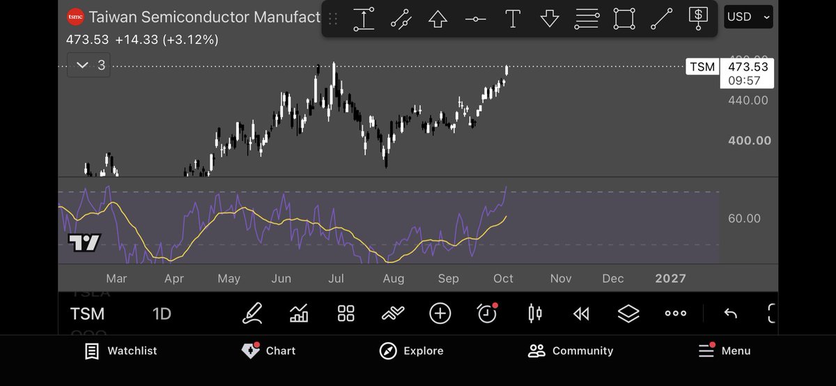Screen dimensions: 836x386
Task: Select the arrow down marker tool
Action: click(x=550, y=18)
